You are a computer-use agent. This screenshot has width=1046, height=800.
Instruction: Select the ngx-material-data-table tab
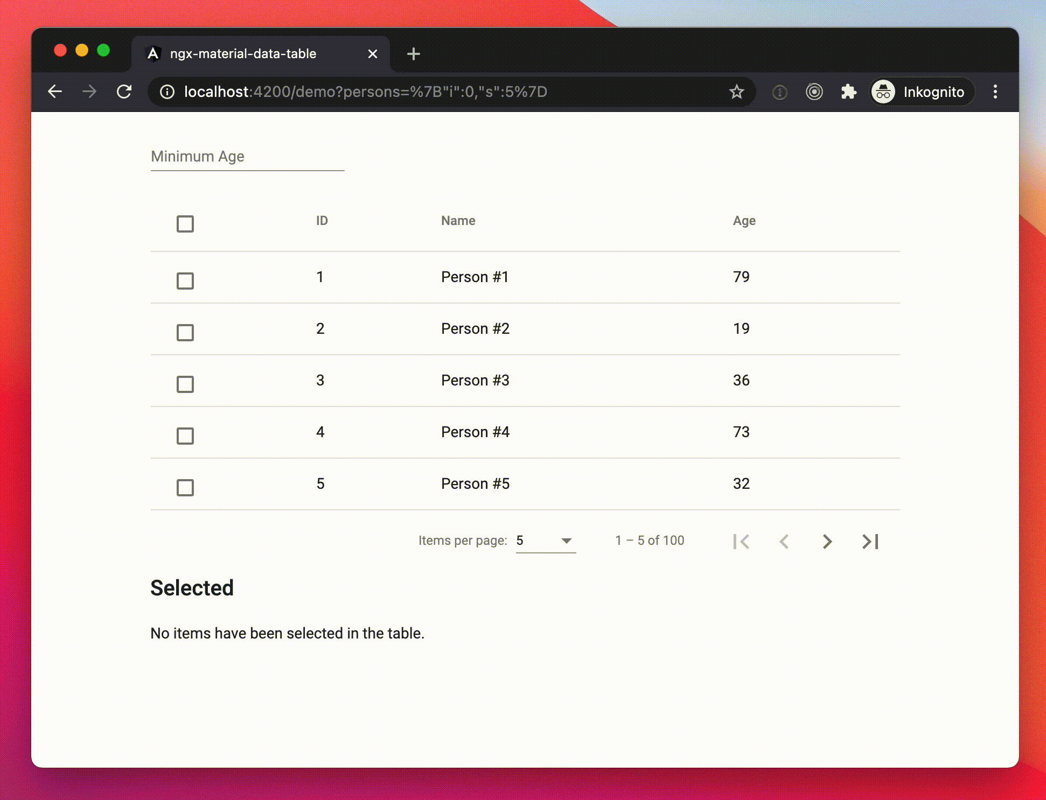261,54
